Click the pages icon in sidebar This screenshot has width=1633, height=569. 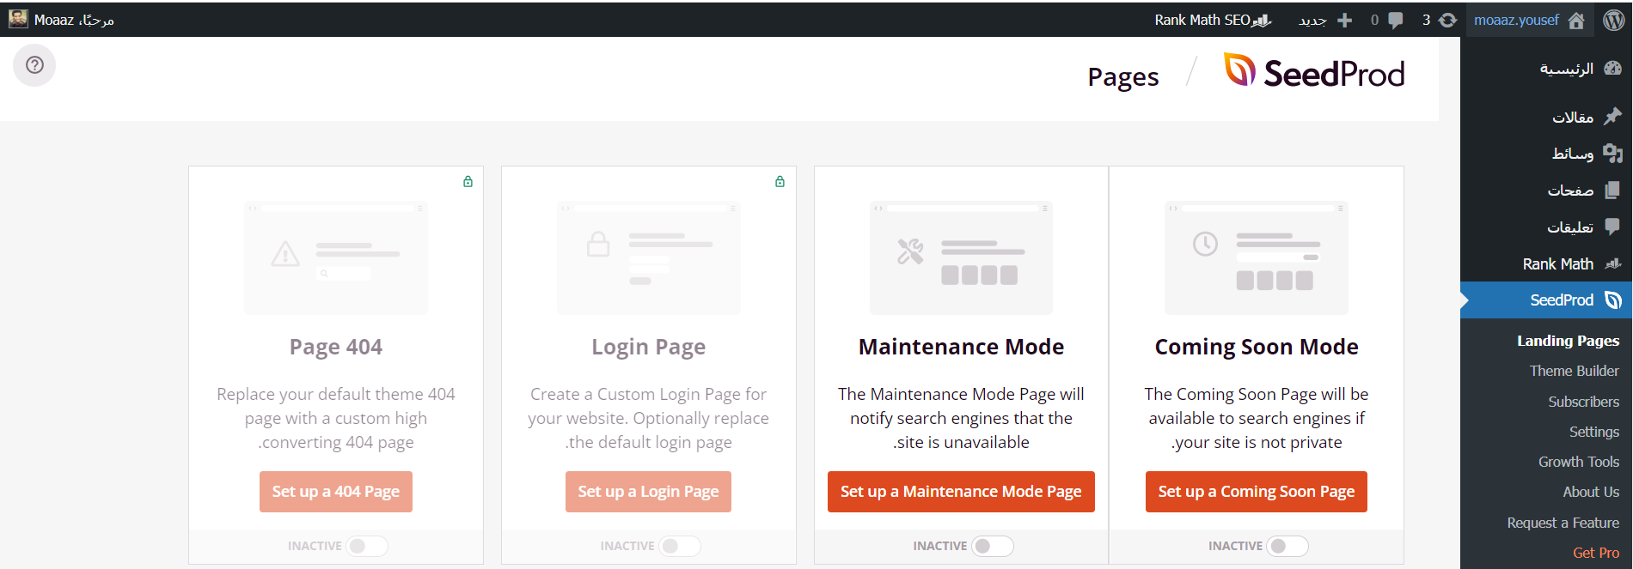(x=1613, y=190)
